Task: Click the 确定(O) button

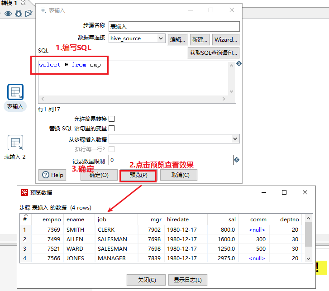Action: coord(99,175)
